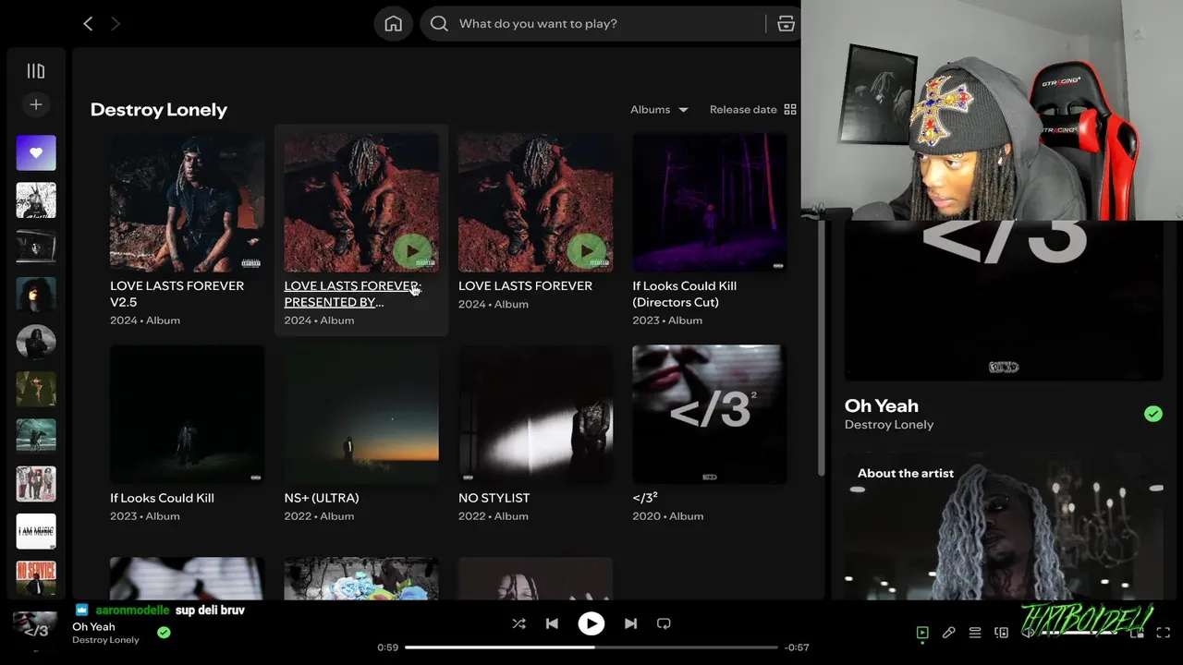Viewport: 1183px width, 665px height.
Task: Expand Your Library sidebar icon
Action: click(x=36, y=71)
